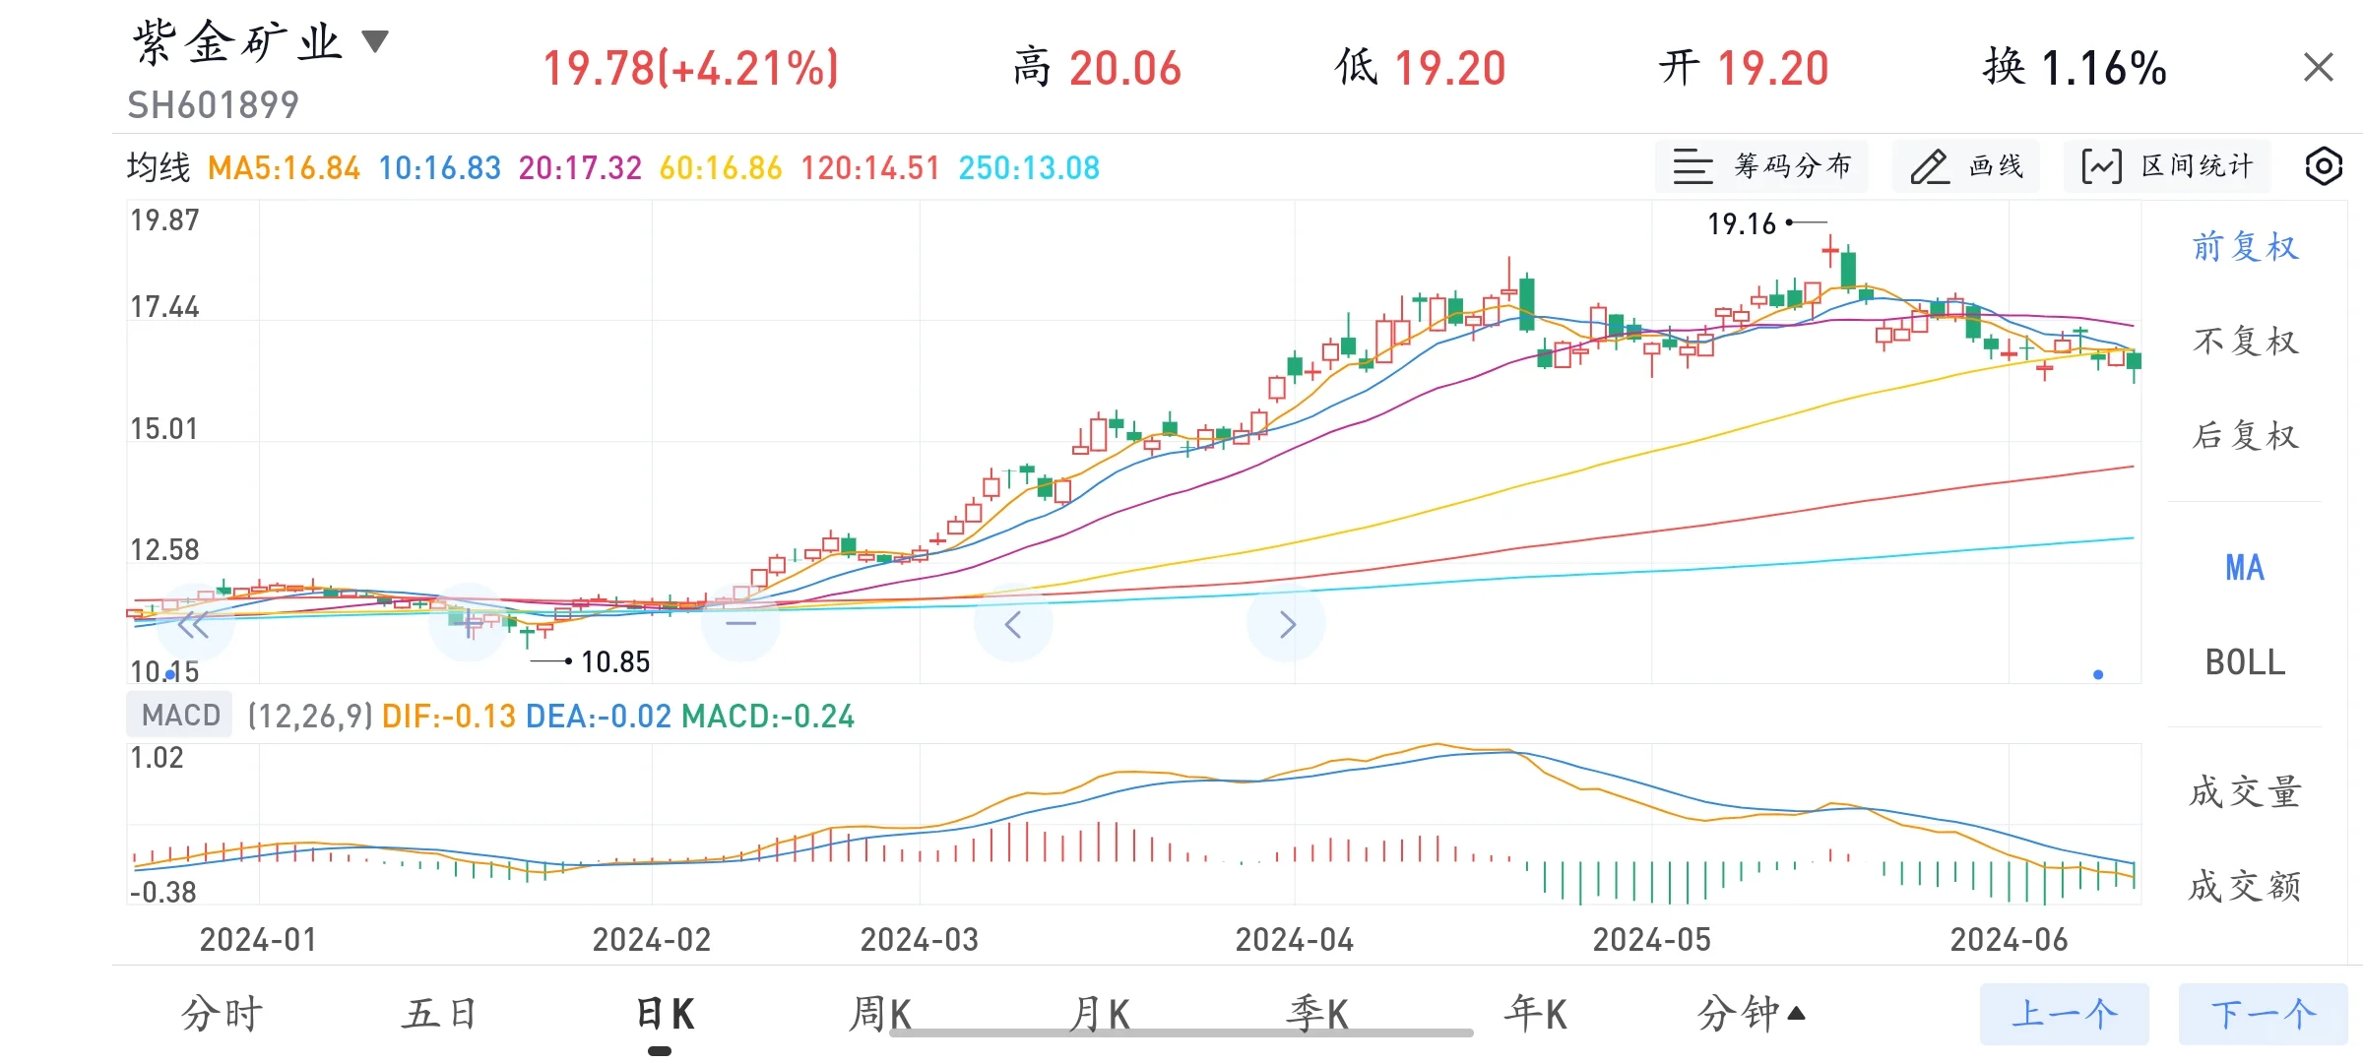Screen dimensions: 2363x1063
Task: Click the 换 1.16% turnover rate
Action: tap(2075, 69)
